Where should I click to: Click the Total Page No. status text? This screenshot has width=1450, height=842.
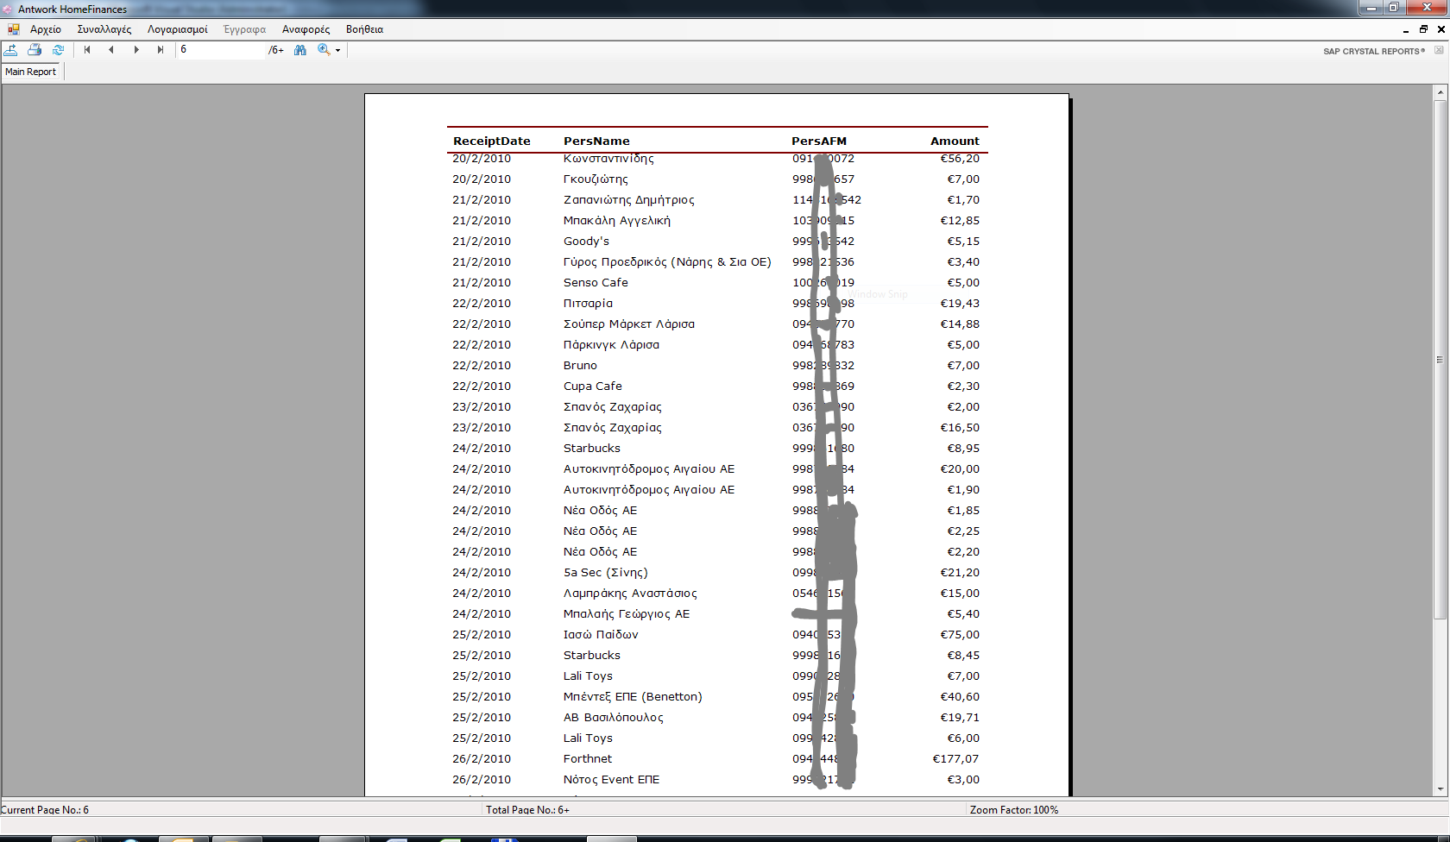(527, 810)
